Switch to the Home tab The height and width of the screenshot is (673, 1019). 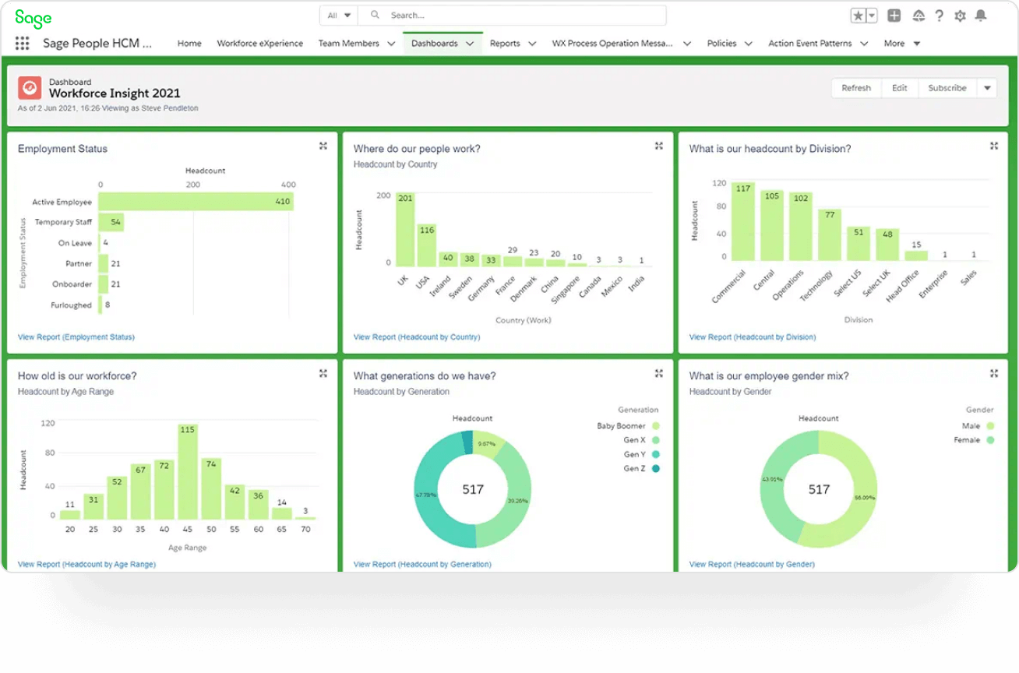tap(189, 43)
